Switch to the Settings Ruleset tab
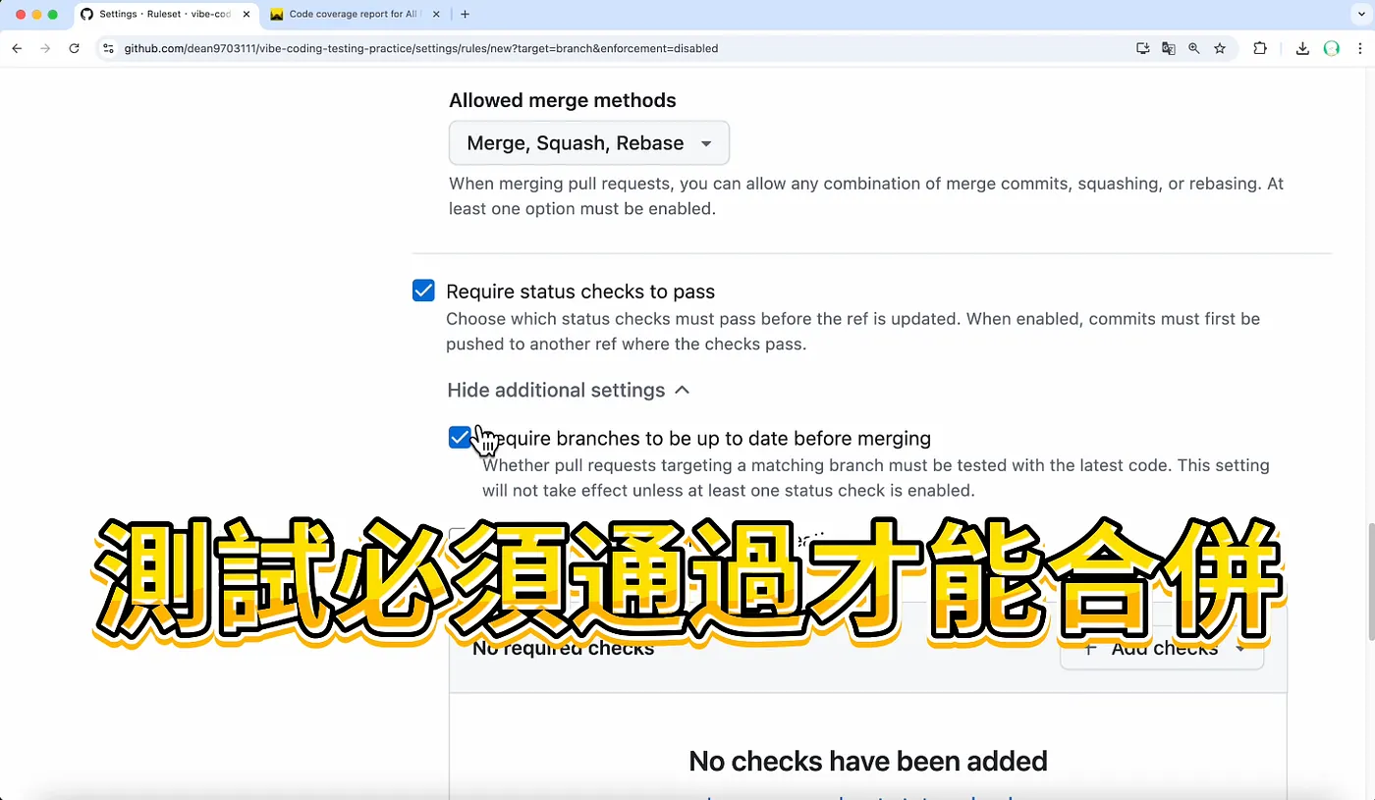The height and width of the screenshot is (800, 1375). (x=165, y=15)
